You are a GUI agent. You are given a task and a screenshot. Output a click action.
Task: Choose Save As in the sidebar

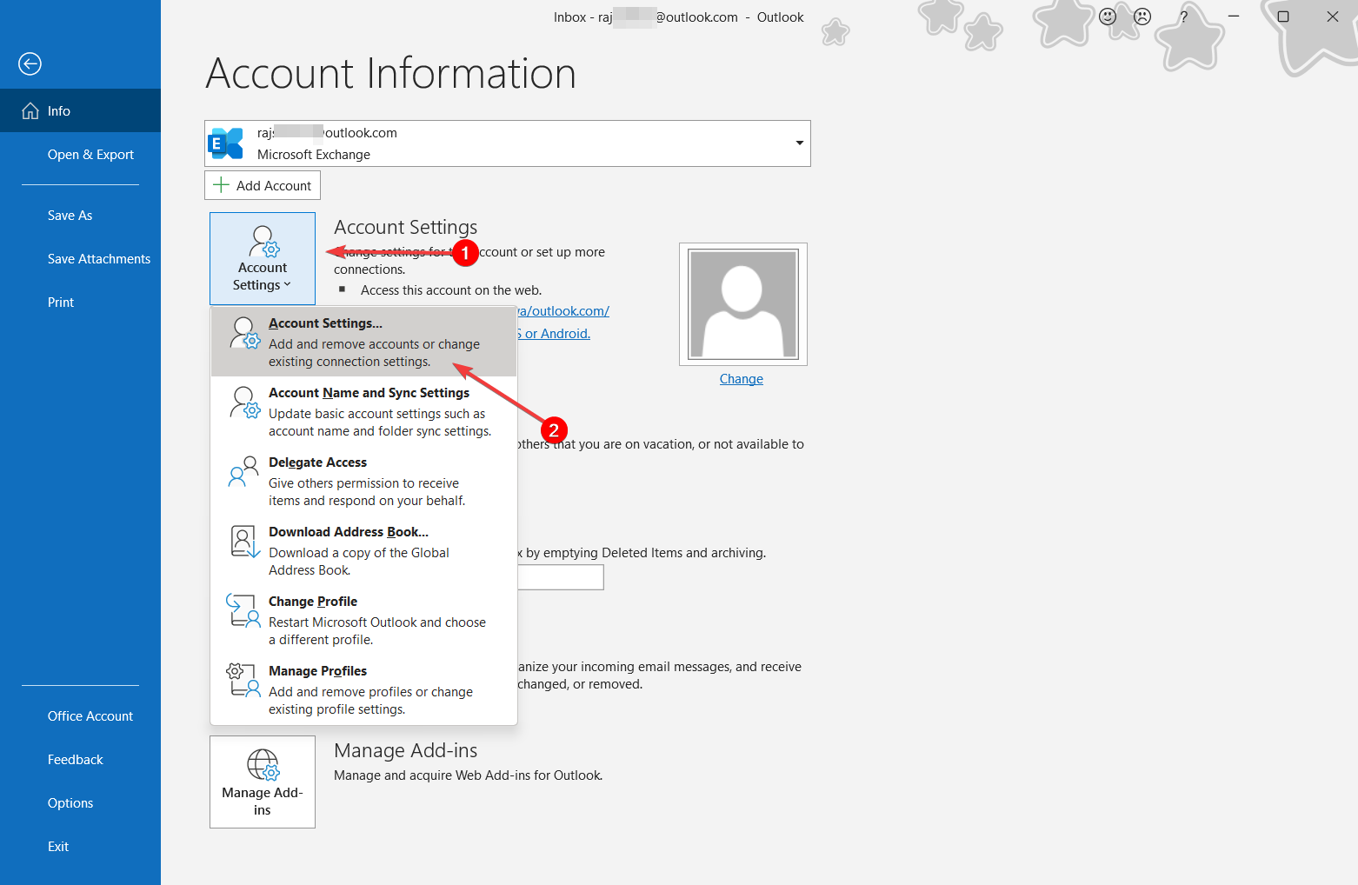tap(80, 215)
